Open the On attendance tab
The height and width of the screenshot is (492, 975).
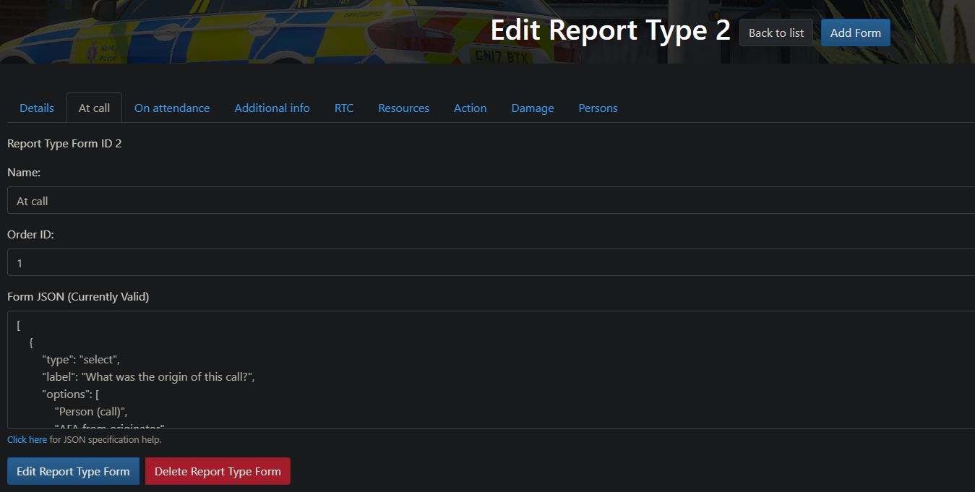click(x=172, y=108)
